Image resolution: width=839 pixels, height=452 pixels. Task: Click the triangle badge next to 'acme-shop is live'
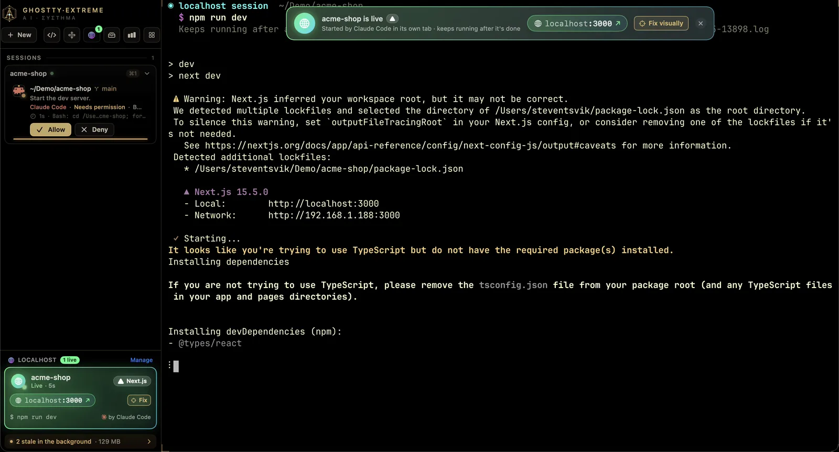tap(392, 19)
